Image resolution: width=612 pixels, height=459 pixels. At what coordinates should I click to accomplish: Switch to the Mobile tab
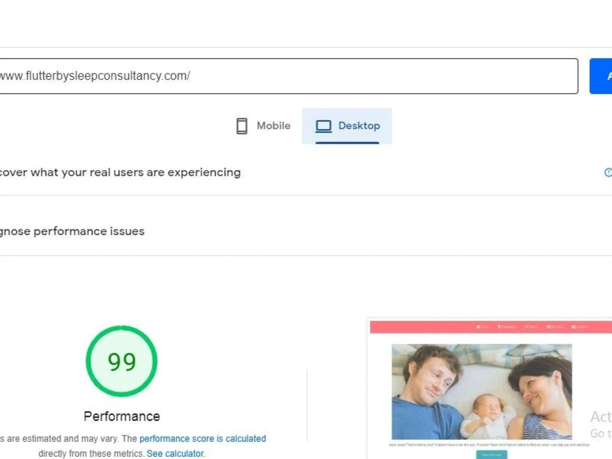[263, 126]
